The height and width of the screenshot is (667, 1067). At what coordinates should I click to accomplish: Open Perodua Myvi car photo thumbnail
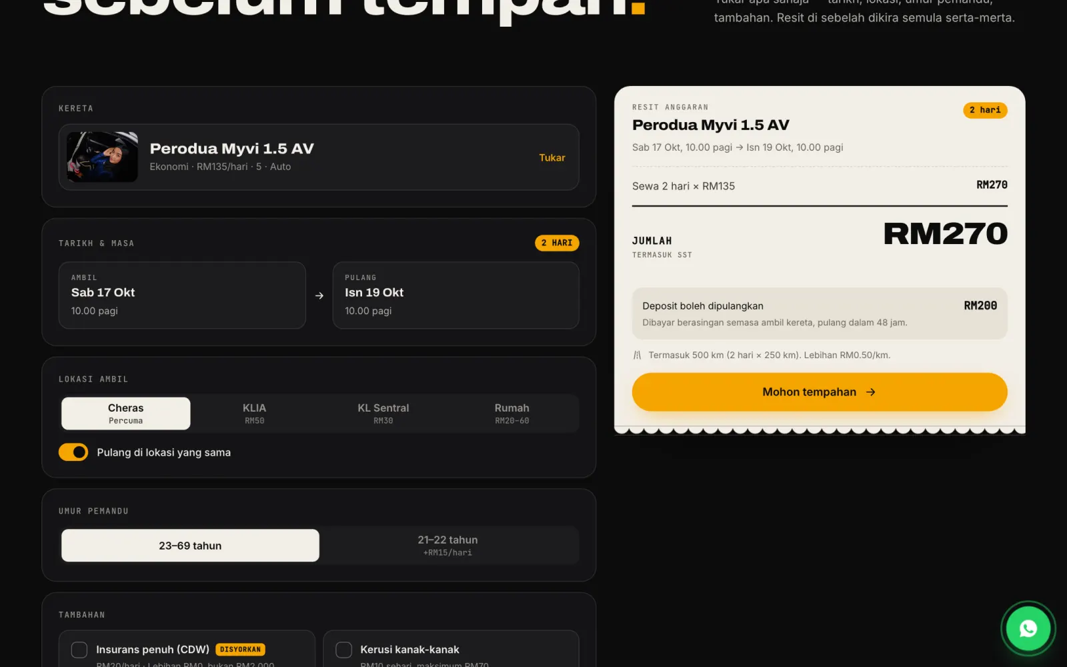[x=103, y=157]
